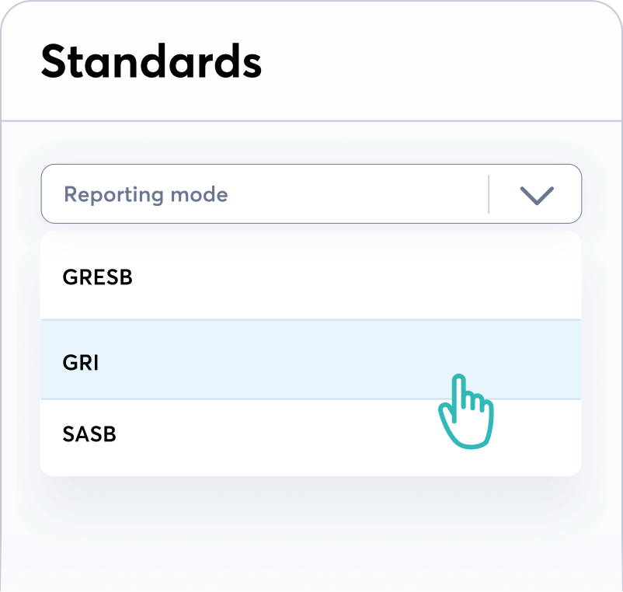The width and height of the screenshot is (623, 592).
Task: Click the horizontal divider under Standards
Action: [x=311, y=120]
